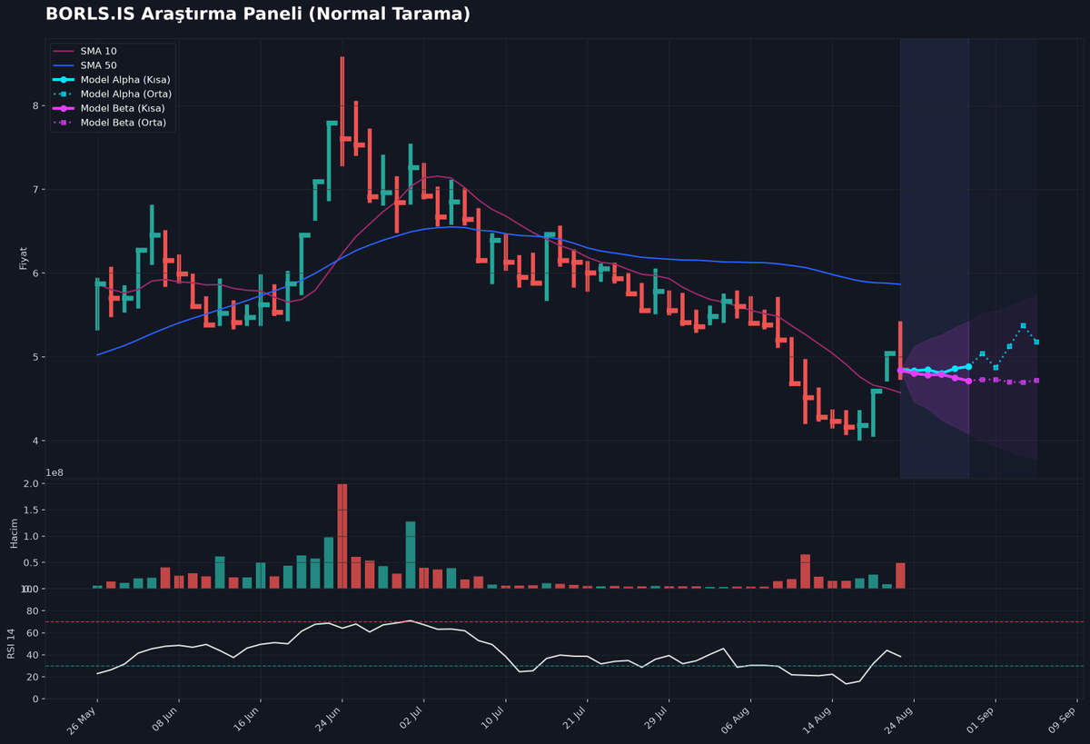Click the volume axis tick 1.0
1090x744 pixels.
click(x=32, y=536)
